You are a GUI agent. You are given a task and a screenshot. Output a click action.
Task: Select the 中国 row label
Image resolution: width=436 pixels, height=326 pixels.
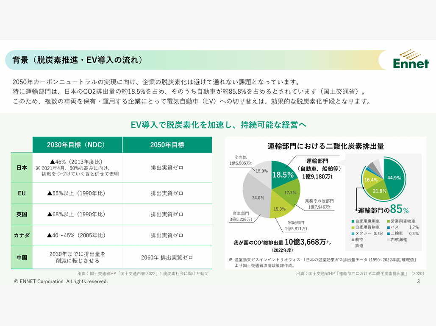(x=22, y=258)
